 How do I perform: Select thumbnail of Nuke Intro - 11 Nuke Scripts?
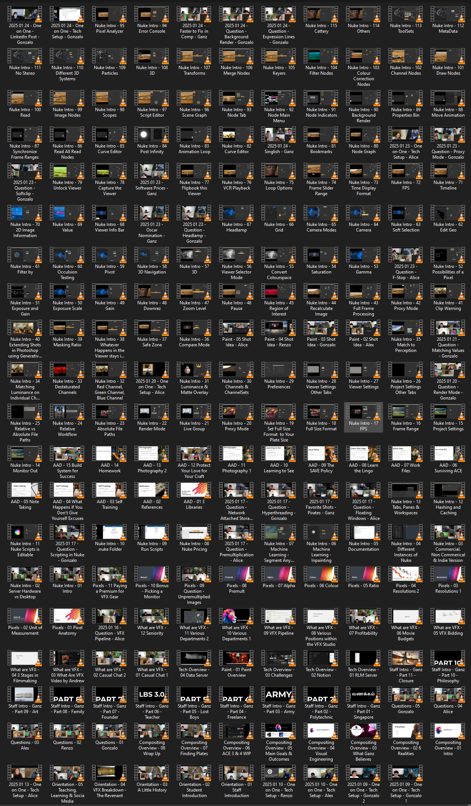25,532
